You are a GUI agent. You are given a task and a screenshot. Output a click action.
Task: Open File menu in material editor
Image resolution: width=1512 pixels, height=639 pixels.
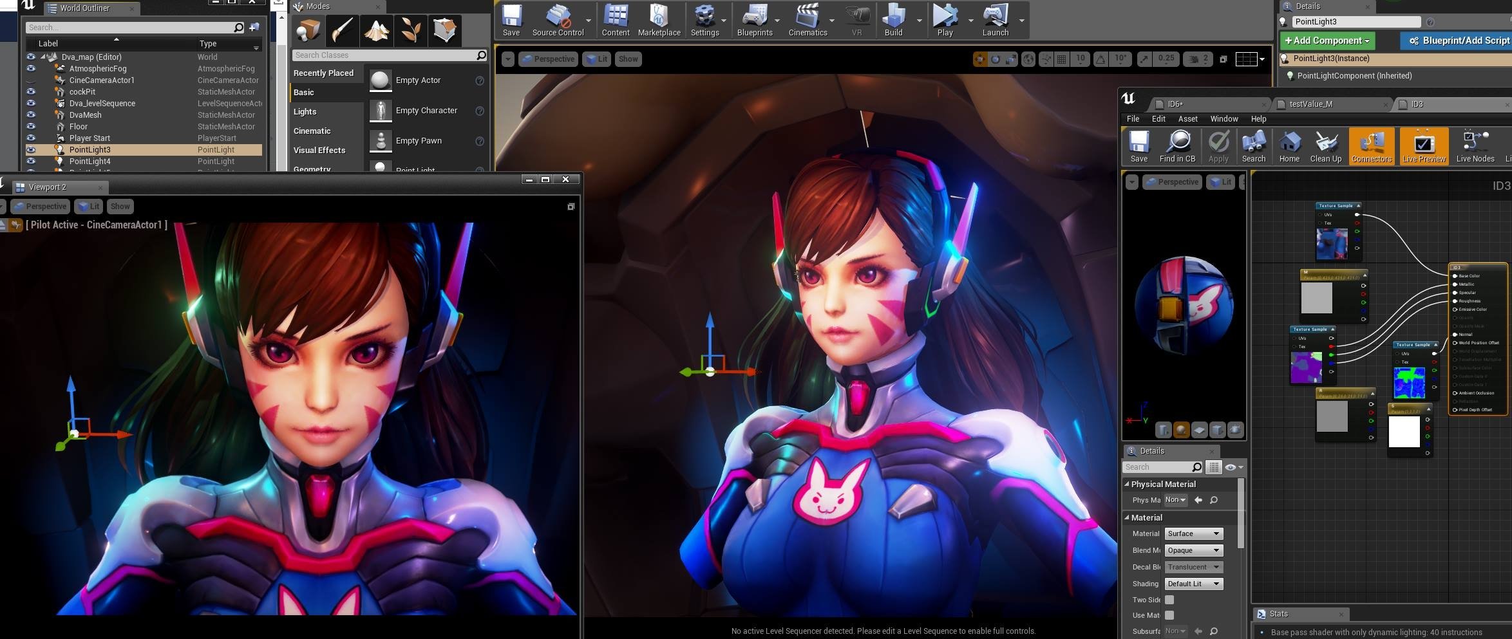1133,119
